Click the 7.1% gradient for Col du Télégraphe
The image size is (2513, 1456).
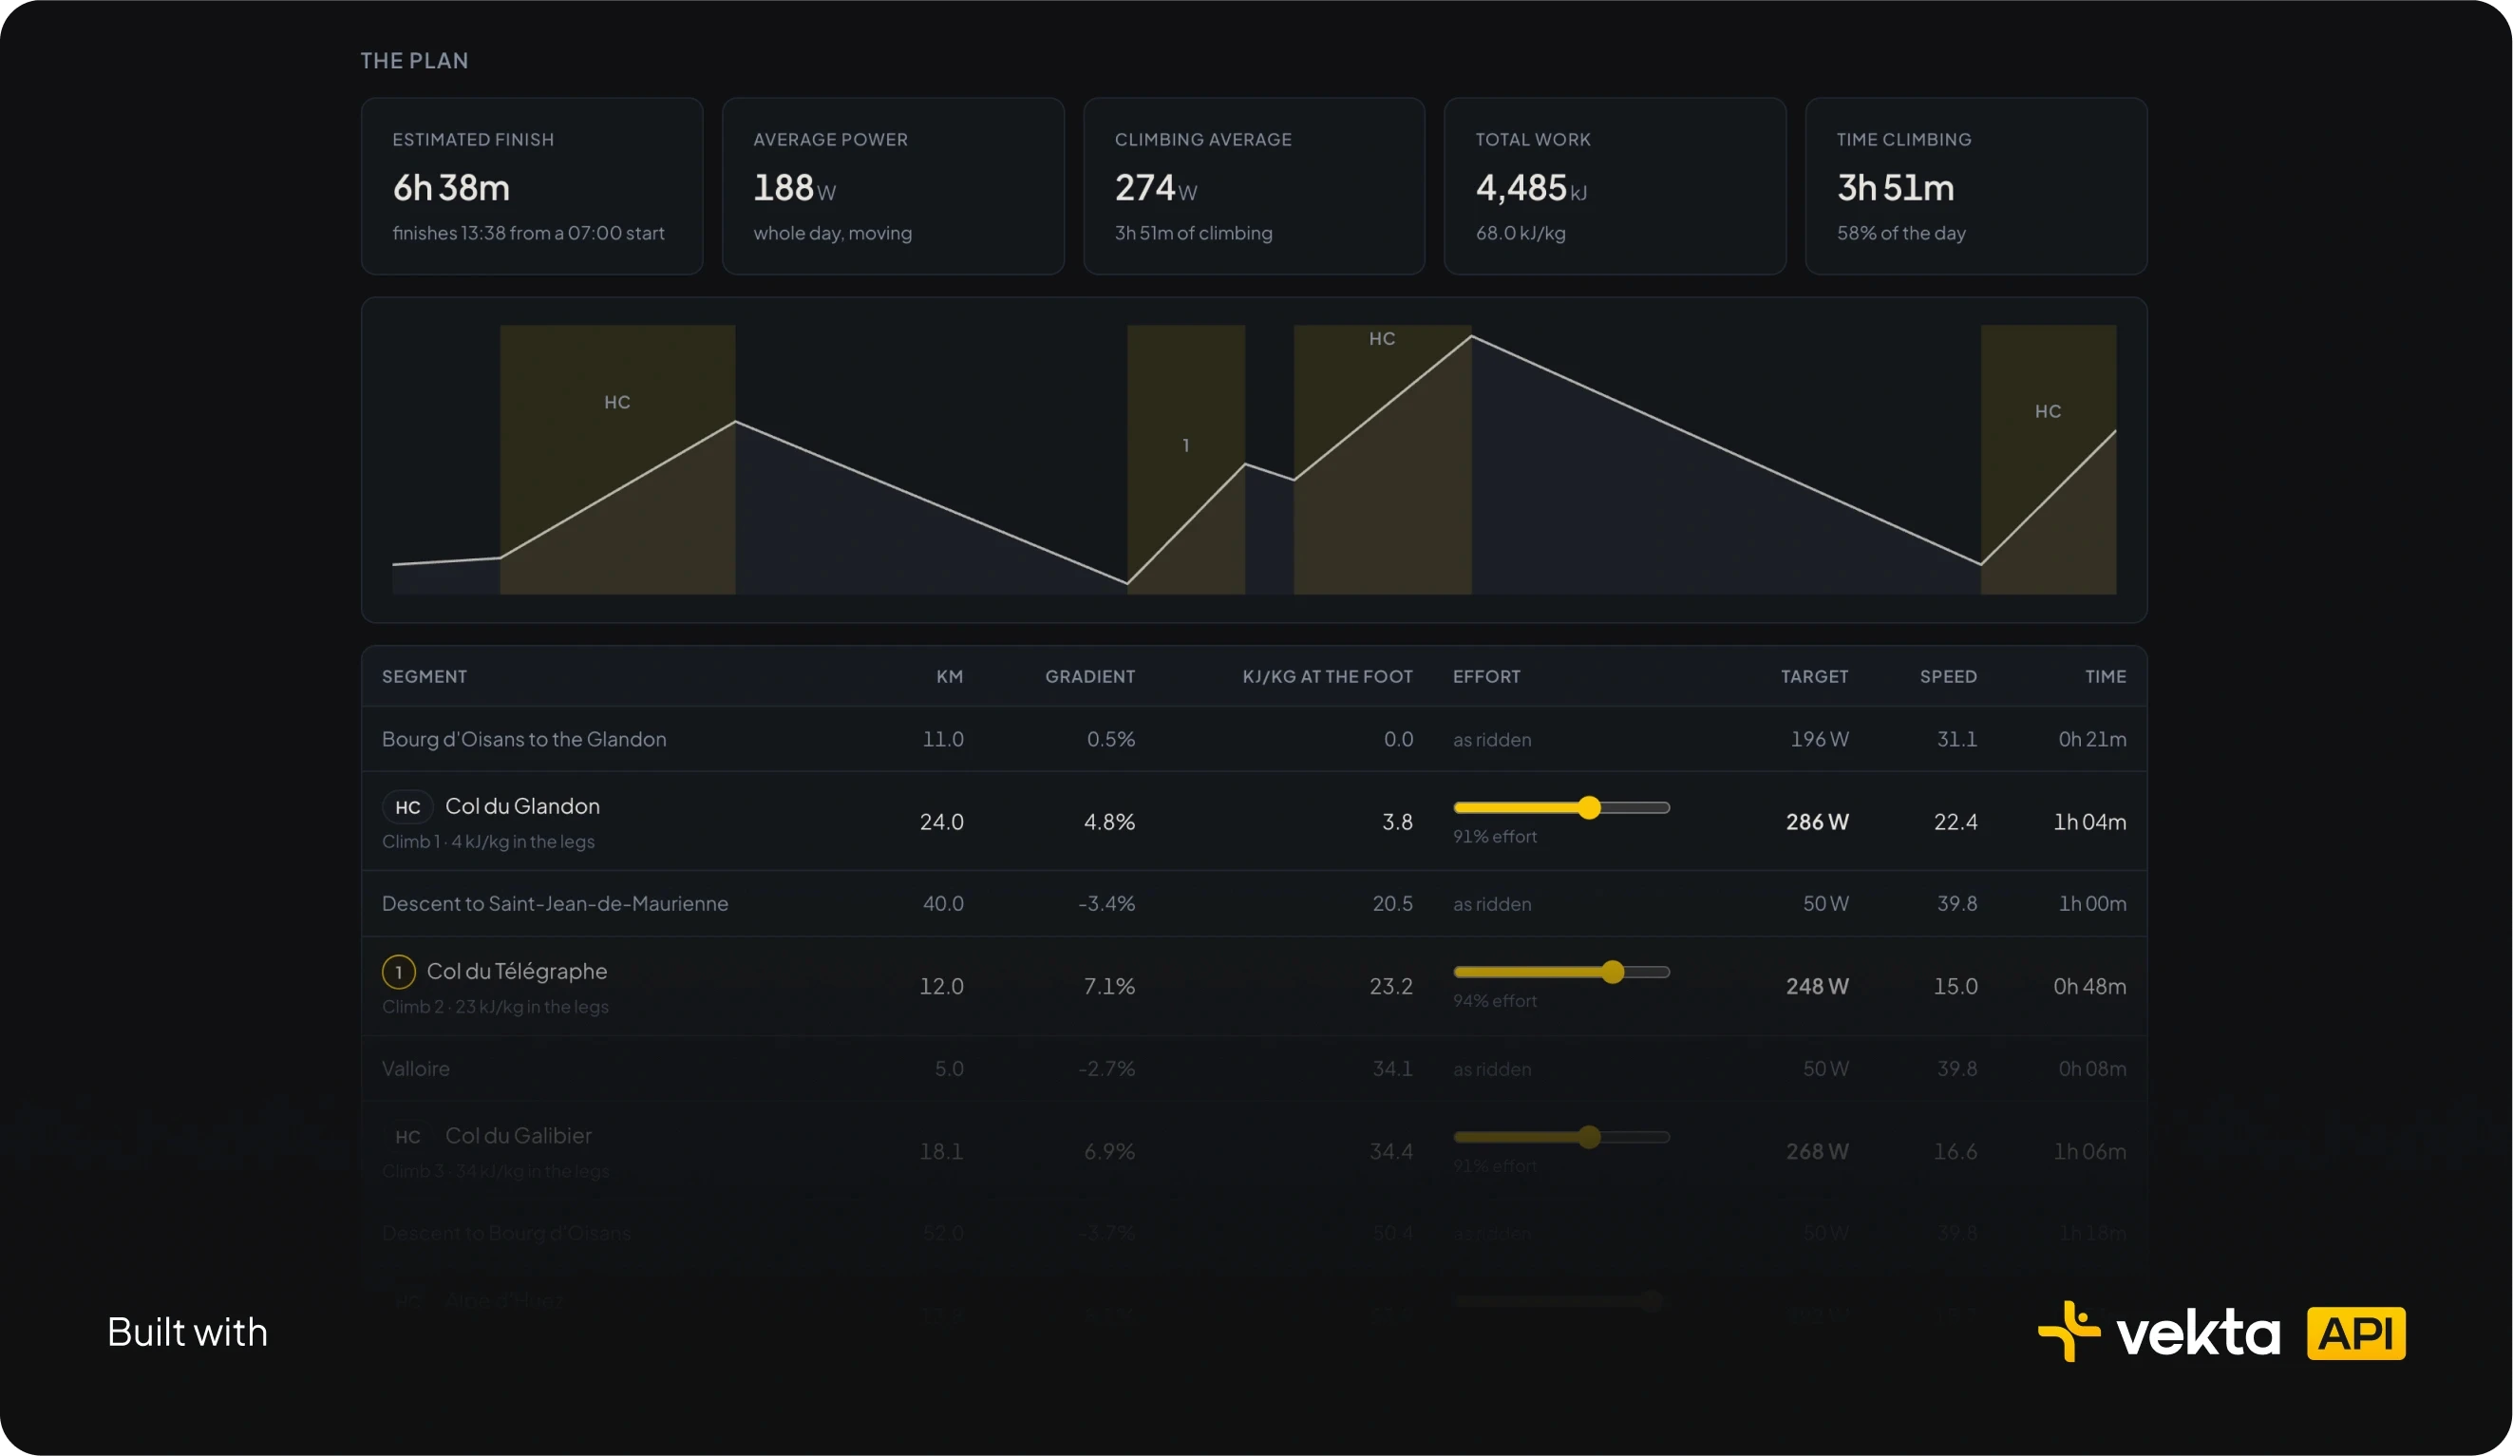pos(1109,986)
